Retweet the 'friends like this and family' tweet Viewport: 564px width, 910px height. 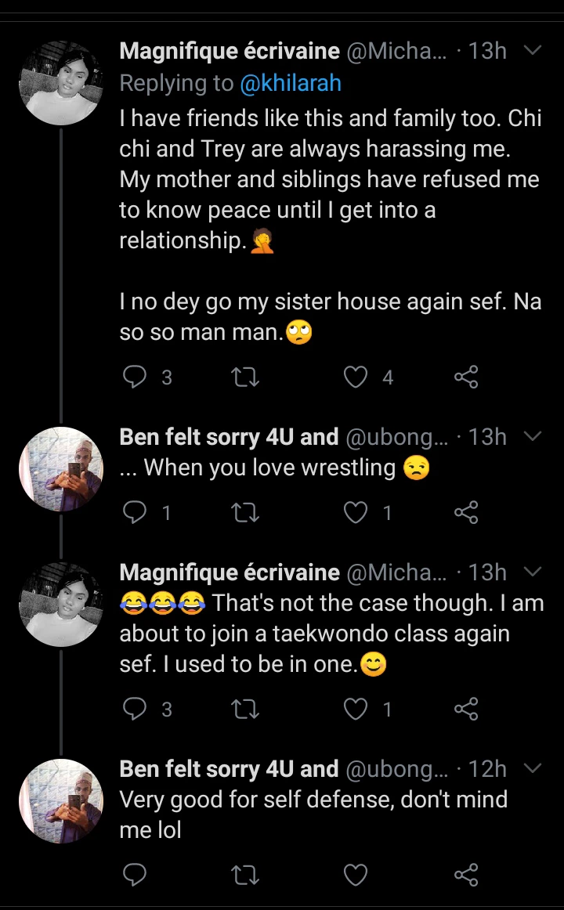click(x=246, y=377)
